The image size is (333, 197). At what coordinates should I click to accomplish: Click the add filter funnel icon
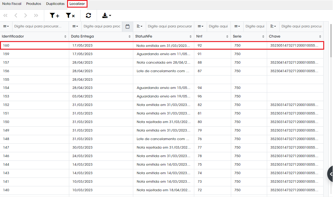[x=54, y=16]
